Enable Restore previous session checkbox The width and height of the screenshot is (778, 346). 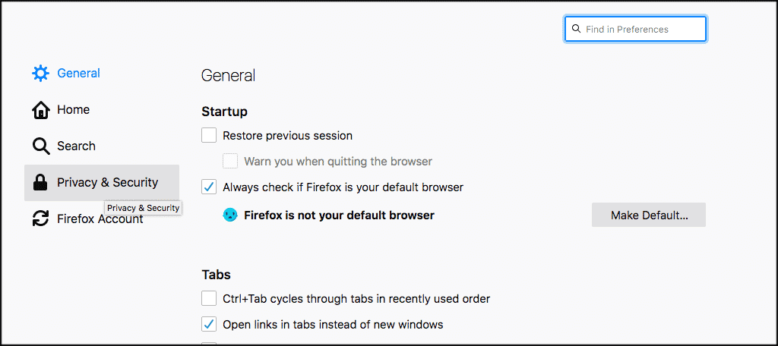209,136
